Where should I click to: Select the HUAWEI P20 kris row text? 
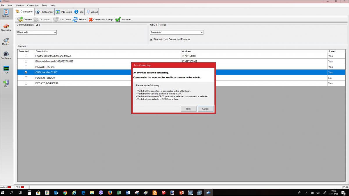(45, 67)
